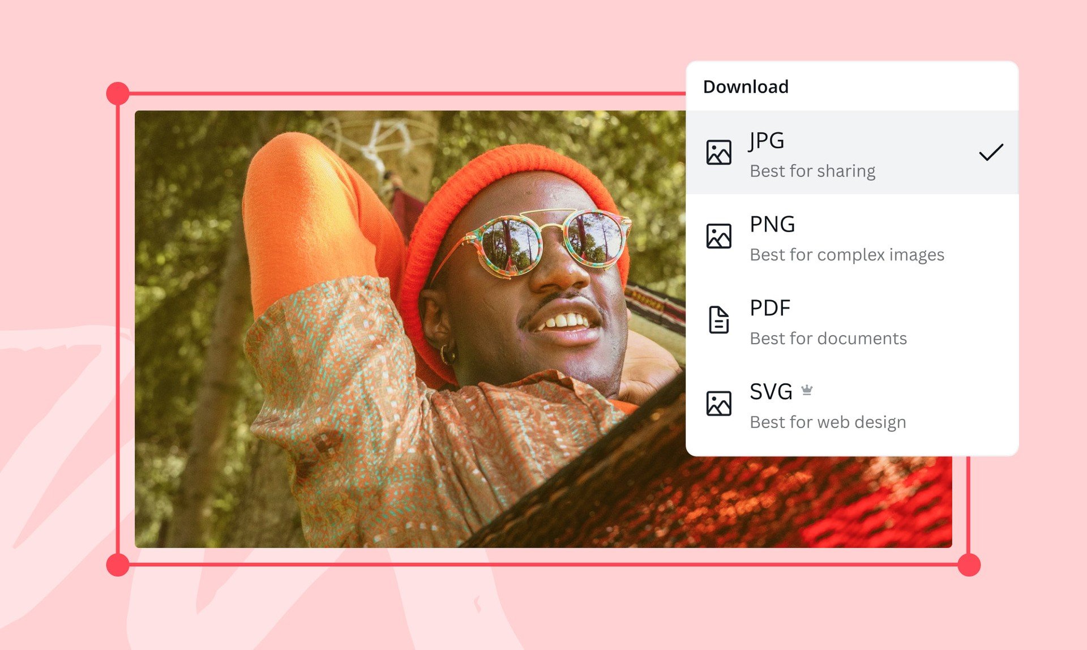Click the PNG image file icon
The height and width of the screenshot is (650, 1087).
pyautogui.click(x=718, y=236)
